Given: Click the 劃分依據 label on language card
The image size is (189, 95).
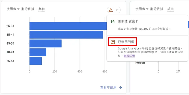Looking at the screenshot, I should tap(158, 9).
